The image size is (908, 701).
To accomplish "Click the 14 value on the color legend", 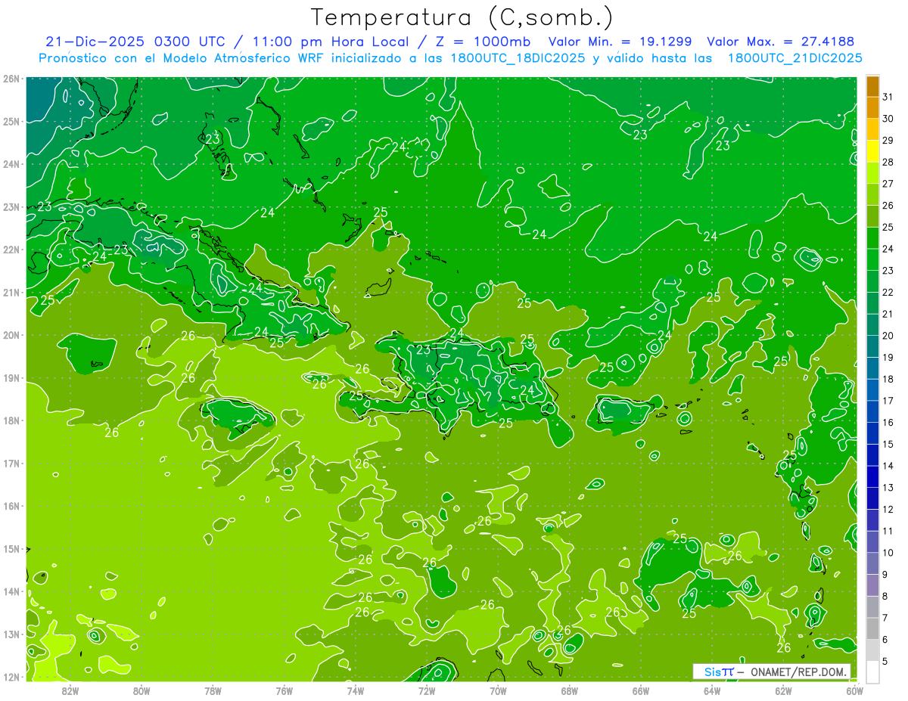I will tap(888, 466).
